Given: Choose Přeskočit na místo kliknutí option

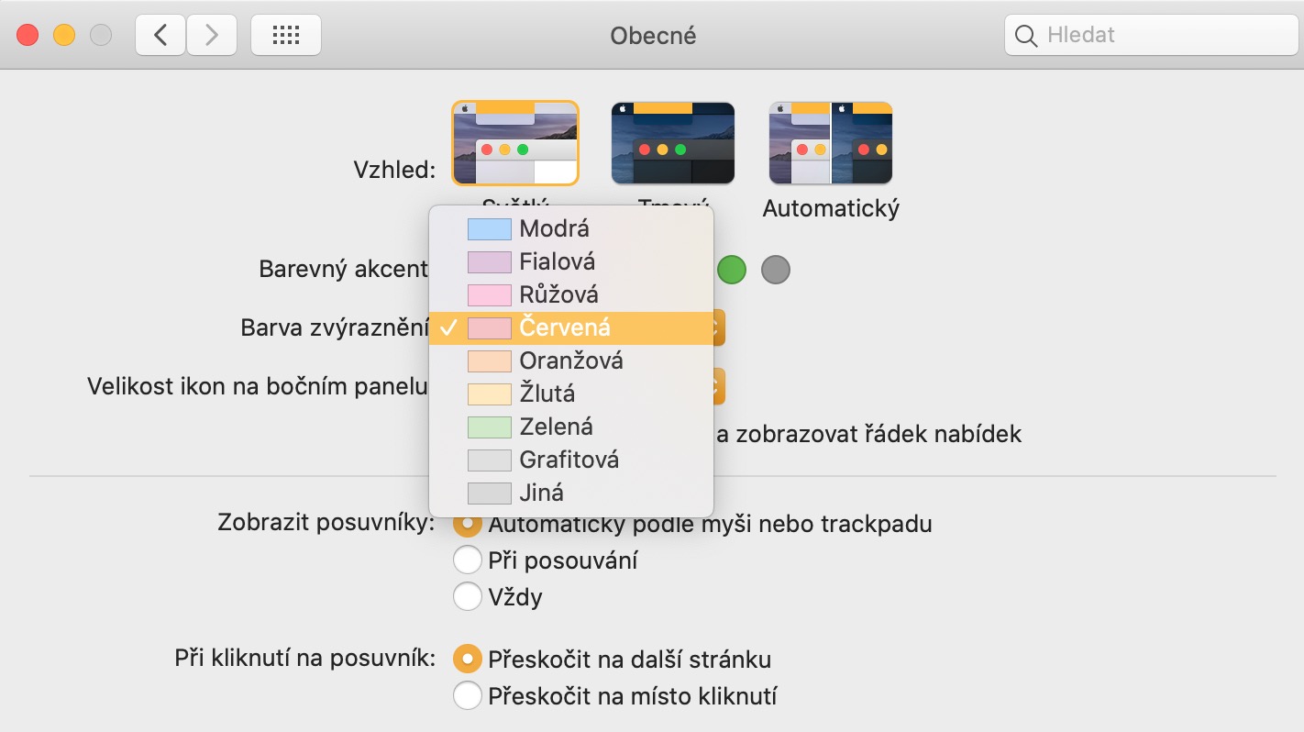Looking at the screenshot, I should tap(468, 695).
